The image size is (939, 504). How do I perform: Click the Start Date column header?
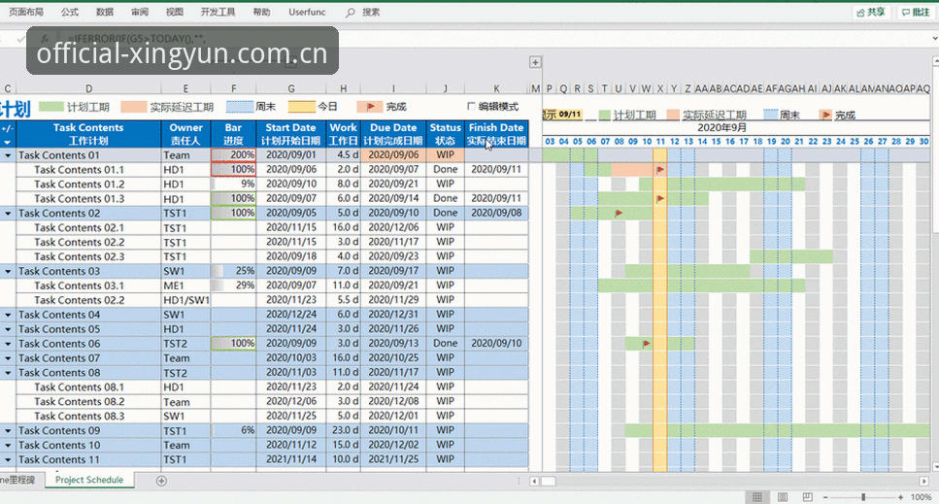pos(291,134)
